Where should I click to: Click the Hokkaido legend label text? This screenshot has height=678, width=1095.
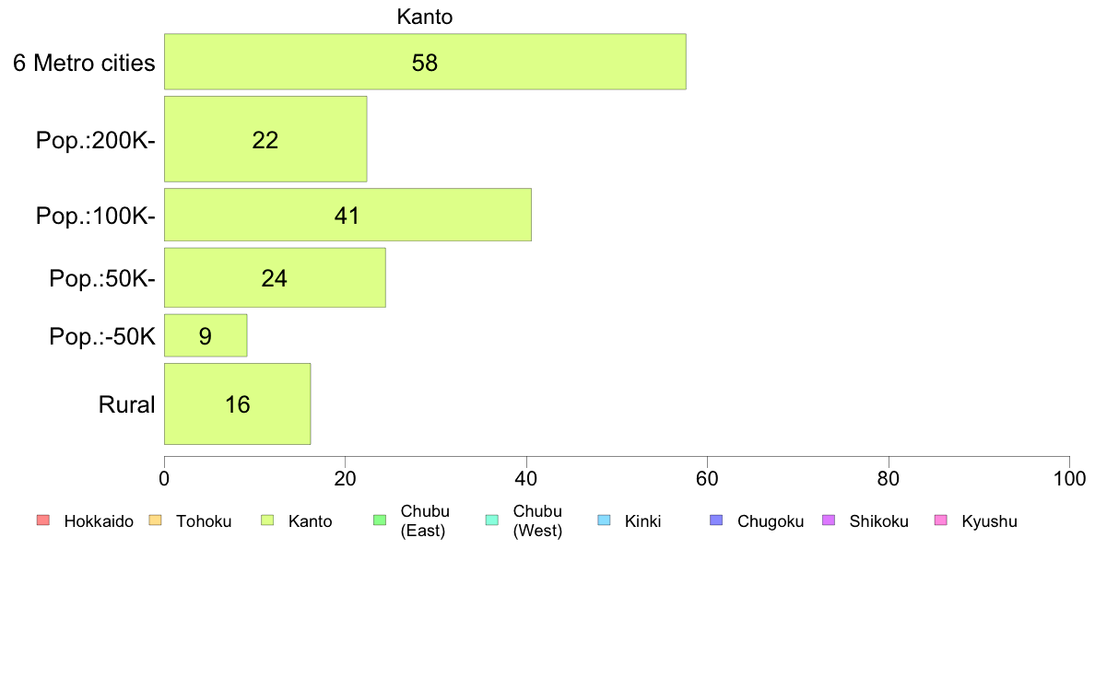pos(99,521)
